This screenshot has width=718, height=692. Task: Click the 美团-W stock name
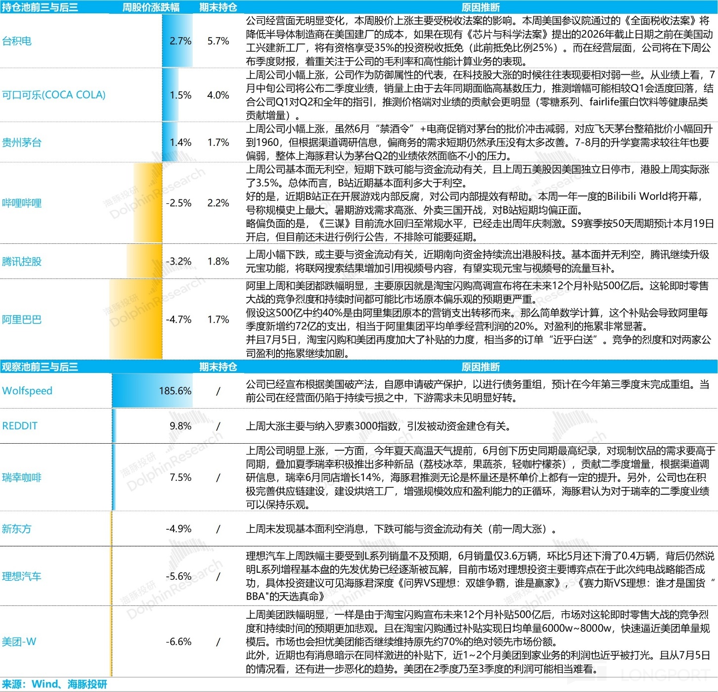click(x=19, y=642)
